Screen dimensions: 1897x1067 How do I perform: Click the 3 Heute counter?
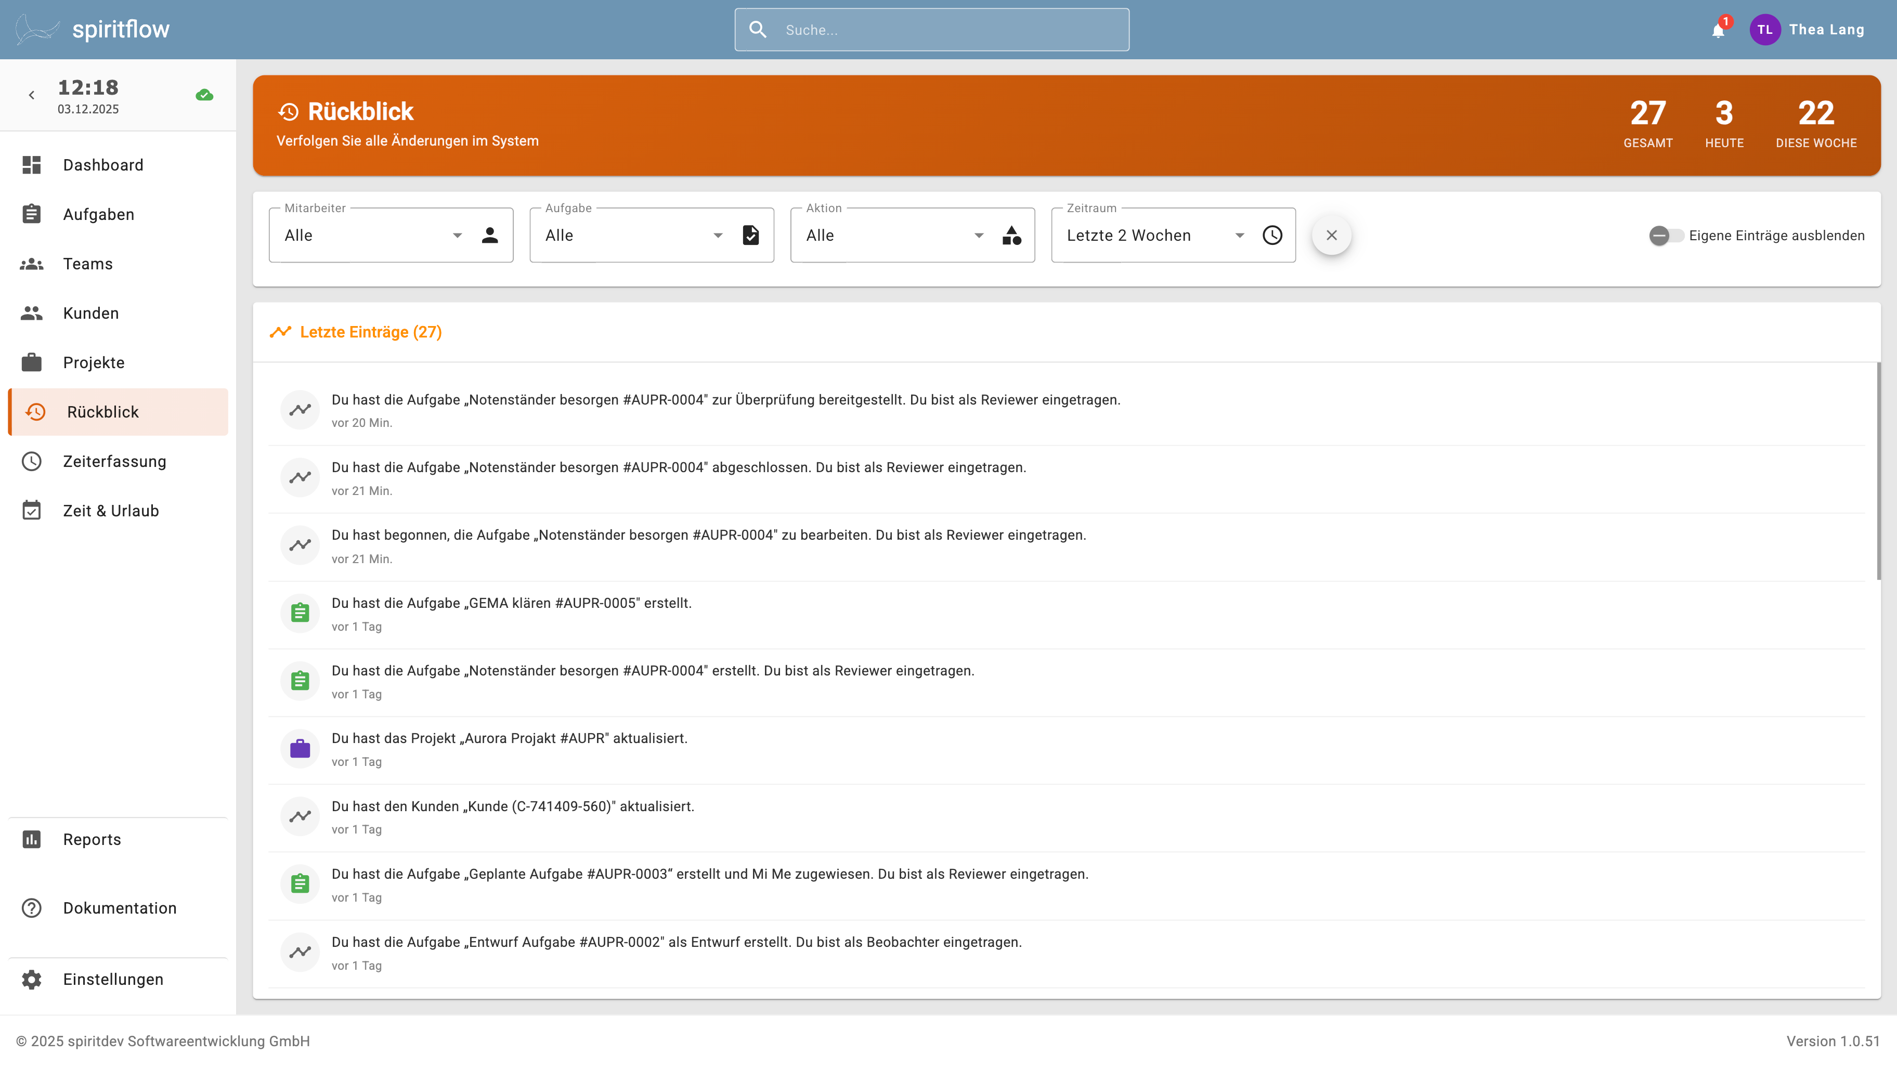point(1724,123)
